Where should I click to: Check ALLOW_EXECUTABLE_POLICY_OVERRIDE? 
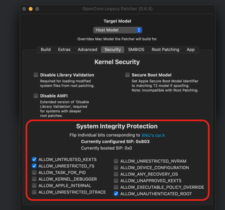point(116,187)
